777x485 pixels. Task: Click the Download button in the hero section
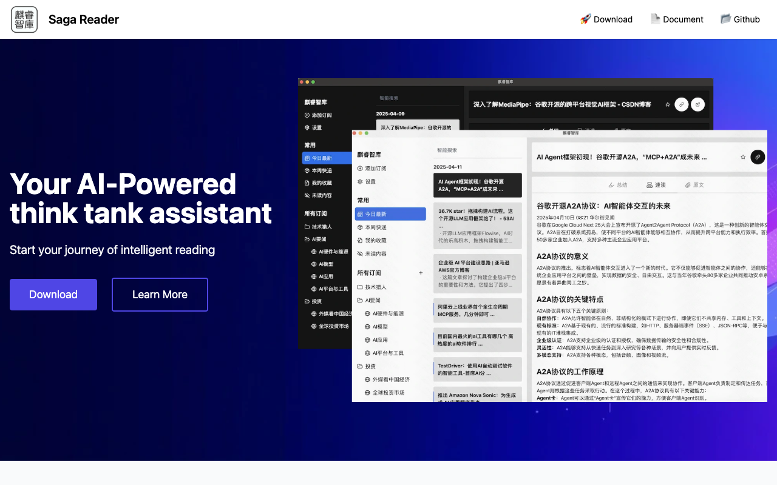coord(53,294)
